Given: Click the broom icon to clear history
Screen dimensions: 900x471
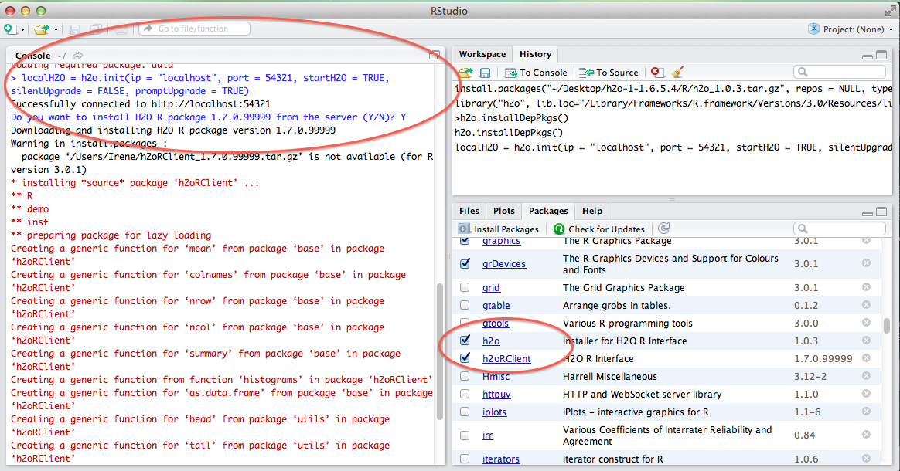Looking at the screenshot, I should pyautogui.click(x=677, y=73).
